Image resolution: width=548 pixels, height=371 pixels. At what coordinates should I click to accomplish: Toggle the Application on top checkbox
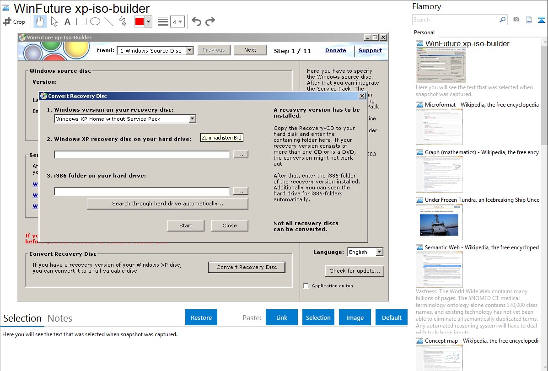[x=306, y=285]
